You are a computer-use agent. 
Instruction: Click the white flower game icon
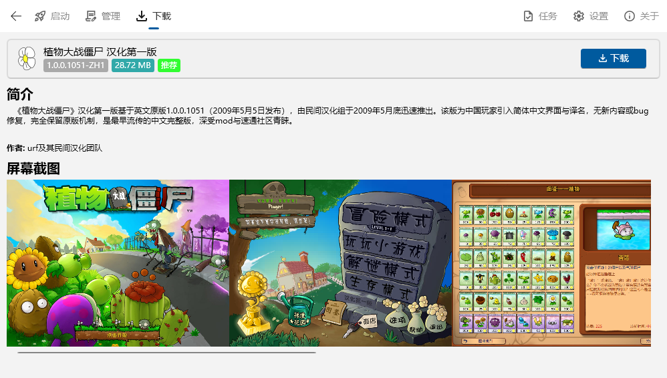coord(27,58)
